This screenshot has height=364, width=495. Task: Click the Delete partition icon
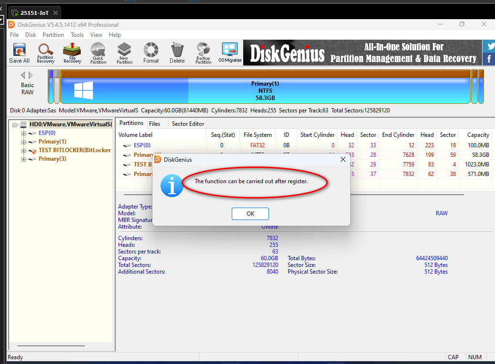[x=177, y=53]
